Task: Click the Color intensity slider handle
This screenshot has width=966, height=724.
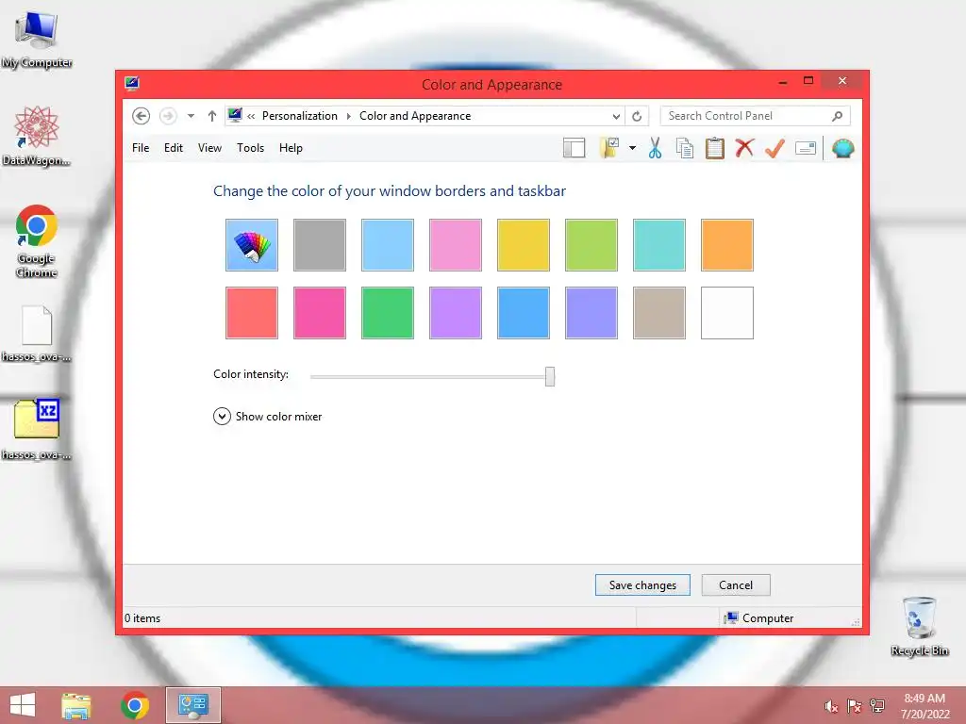Action: (x=550, y=376)
